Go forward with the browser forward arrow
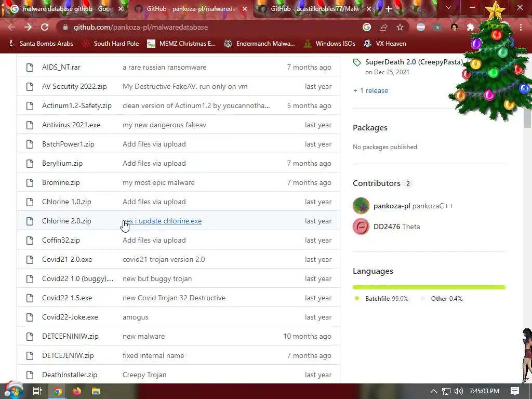 pyautogui.click(x=28, y=27)
